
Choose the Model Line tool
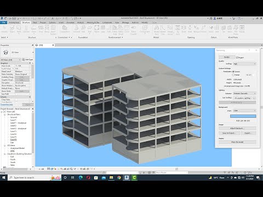[163, 30]
